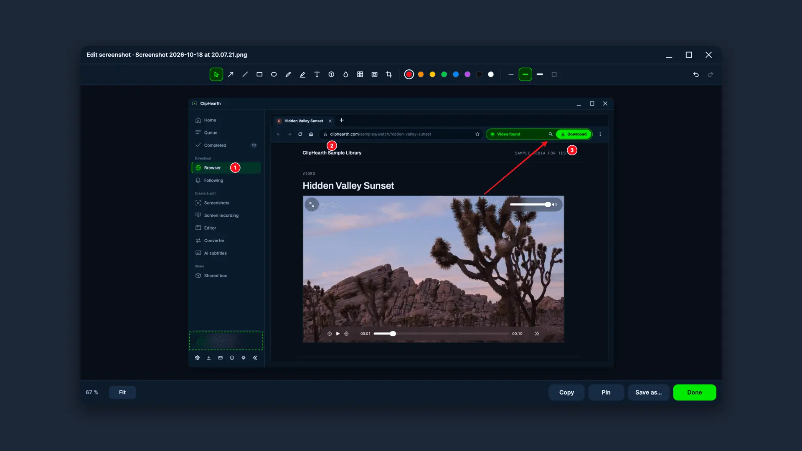Select the droplet Blur tool

pos(345,74)
